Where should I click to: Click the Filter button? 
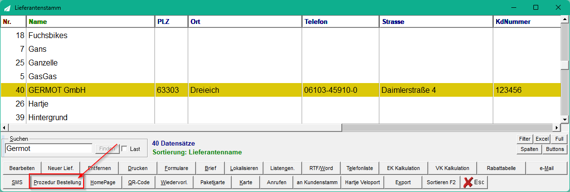pyautogui.click(x=525, y=139)
